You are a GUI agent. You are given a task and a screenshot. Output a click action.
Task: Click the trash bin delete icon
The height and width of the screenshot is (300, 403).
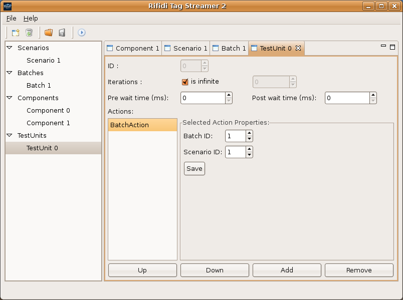[x=29, y=33]
